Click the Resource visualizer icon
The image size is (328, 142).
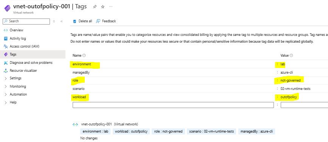click(x=6, y=71)
